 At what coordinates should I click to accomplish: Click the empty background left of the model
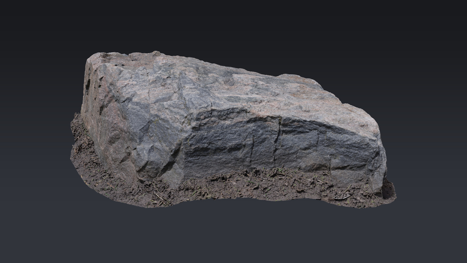(x=33, y=131)
